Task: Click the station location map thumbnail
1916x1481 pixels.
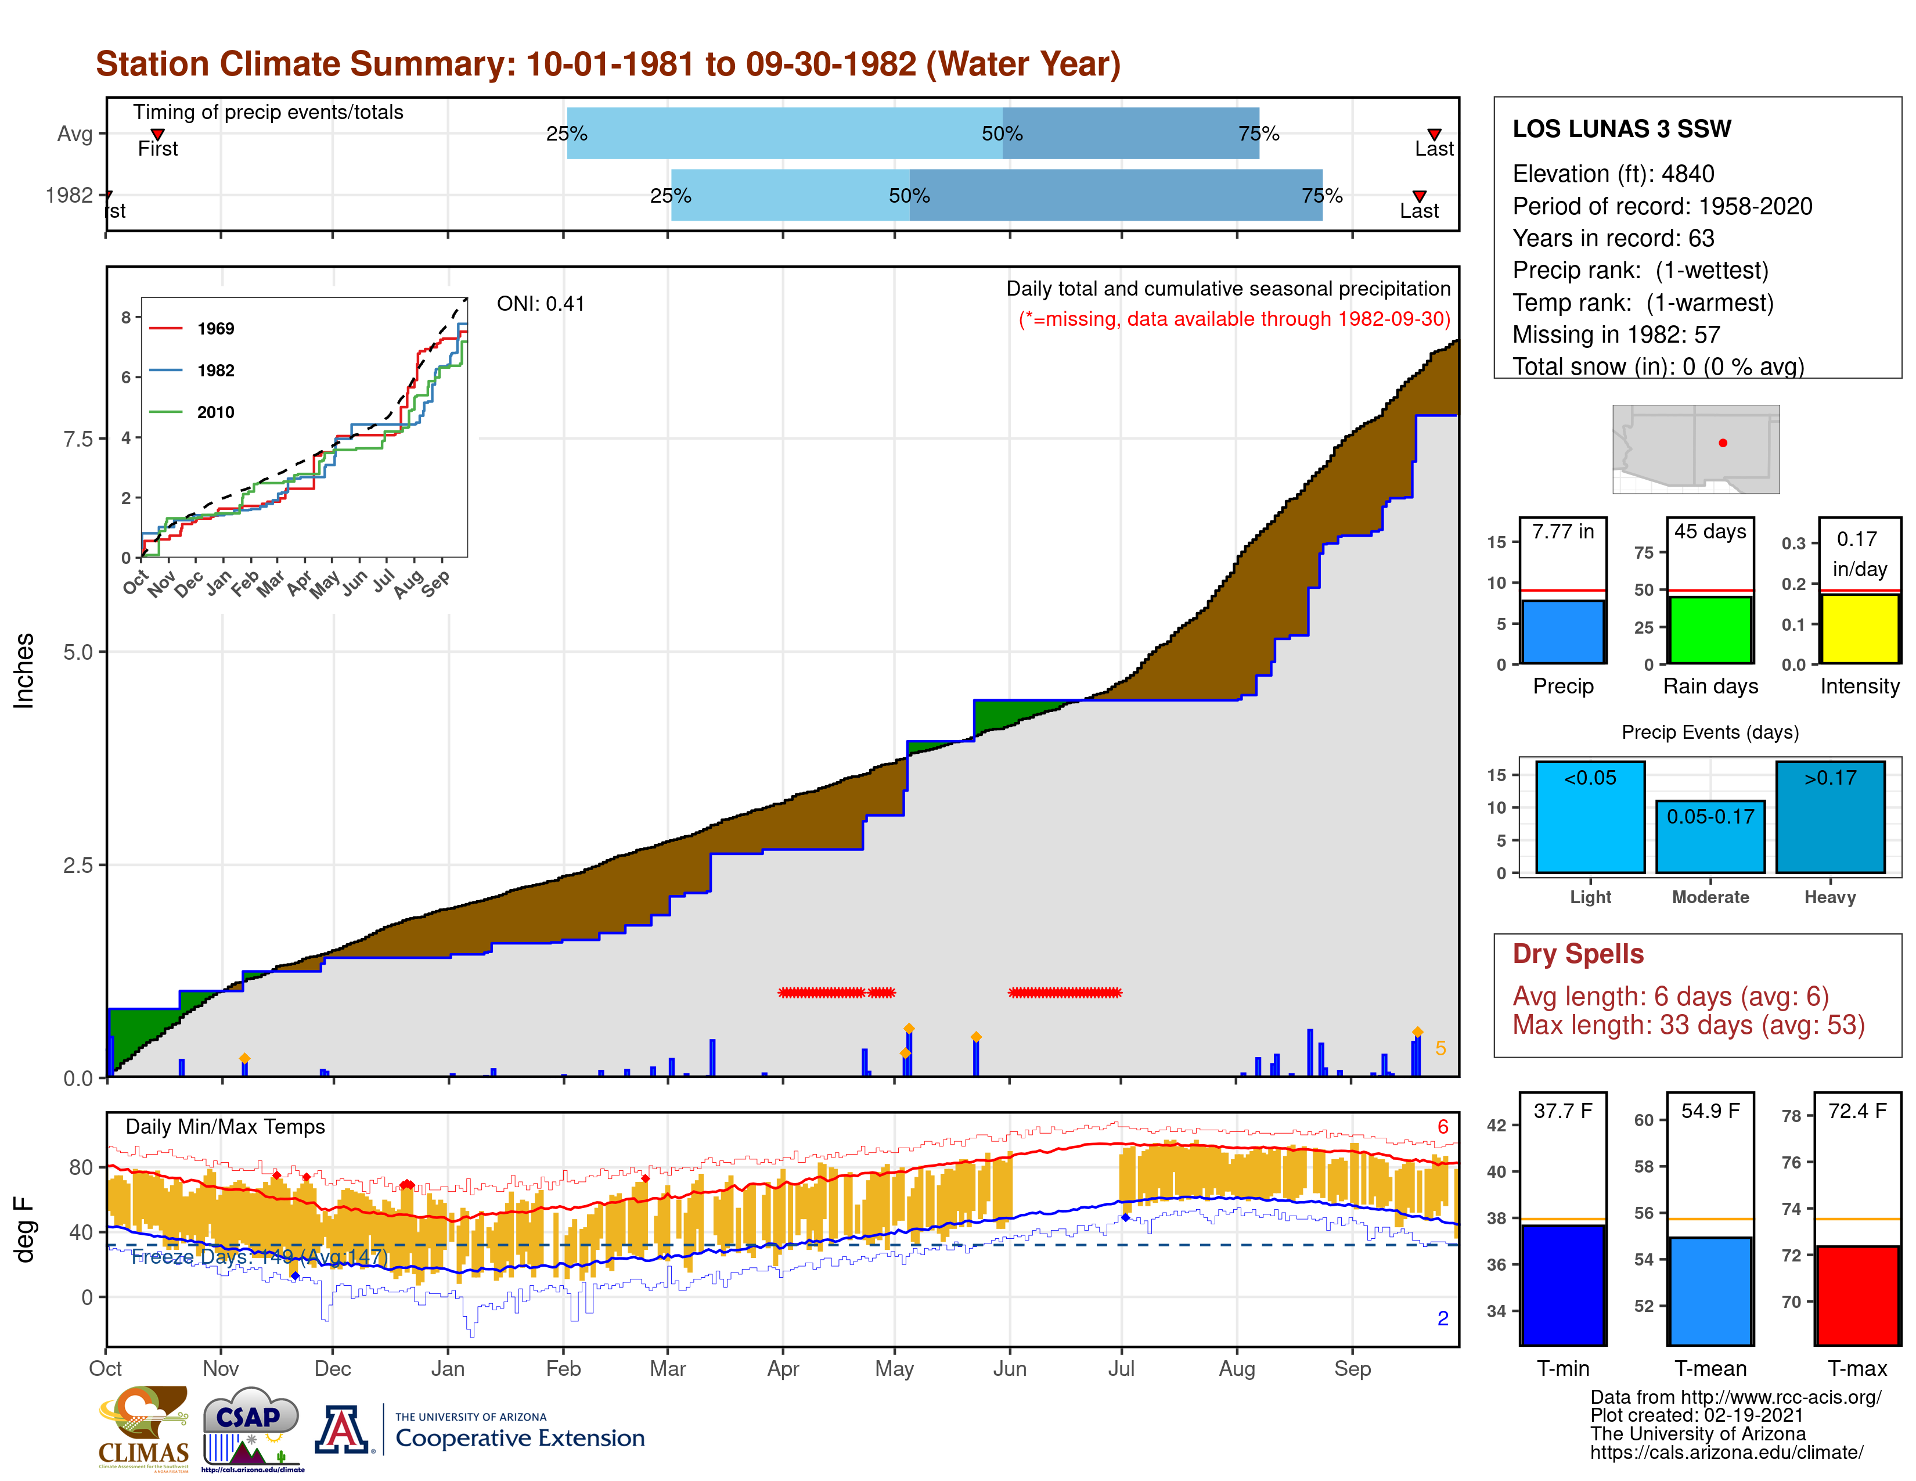Action: (x=1696, y=448)
